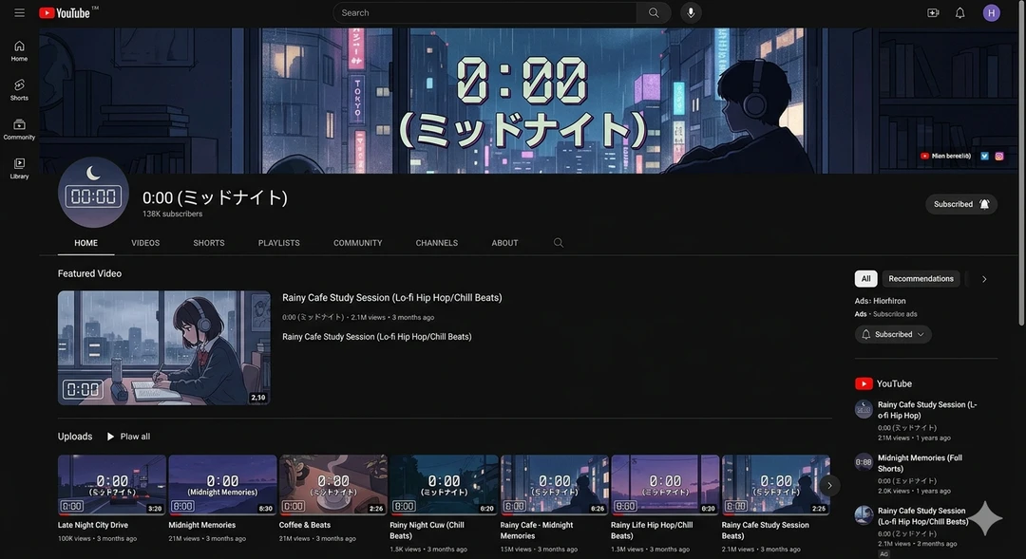Image resolution: width=1026 pixels, height=559 pixels.
Task: Start voice search with microphone icon
Action: tap(691, 12)
